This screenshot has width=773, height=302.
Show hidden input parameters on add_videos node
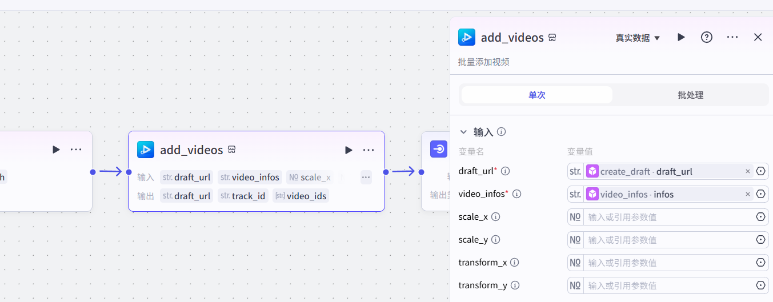[x=366, y=177]
